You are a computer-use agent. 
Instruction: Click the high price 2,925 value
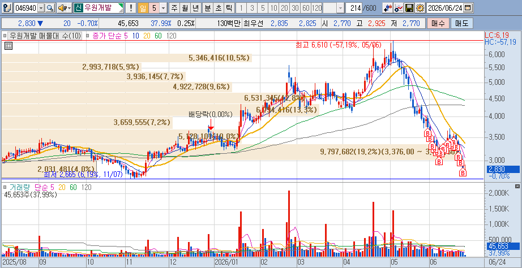pyautogui.click(x=376, y=23)
